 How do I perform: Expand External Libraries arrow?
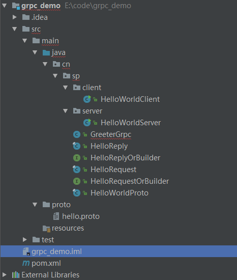click(x=5, y=274)
